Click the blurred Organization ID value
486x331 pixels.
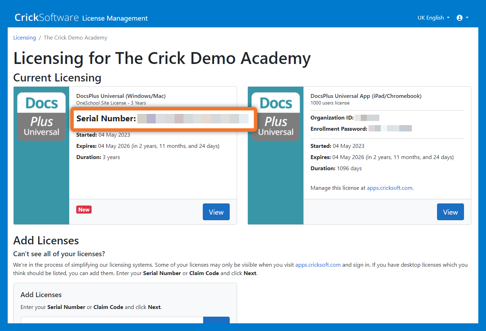[x=367, y=118]
